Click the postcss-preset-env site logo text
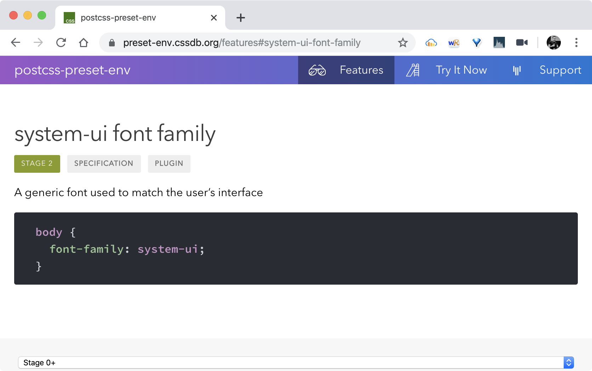The width and height of the screenshot is (592, 371). [73, 70]
